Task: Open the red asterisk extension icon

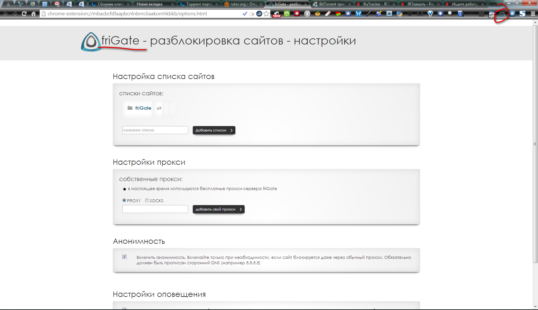Action: 297,14
